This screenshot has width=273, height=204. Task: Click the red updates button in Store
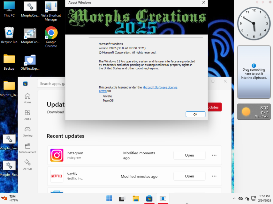(215, 107)
